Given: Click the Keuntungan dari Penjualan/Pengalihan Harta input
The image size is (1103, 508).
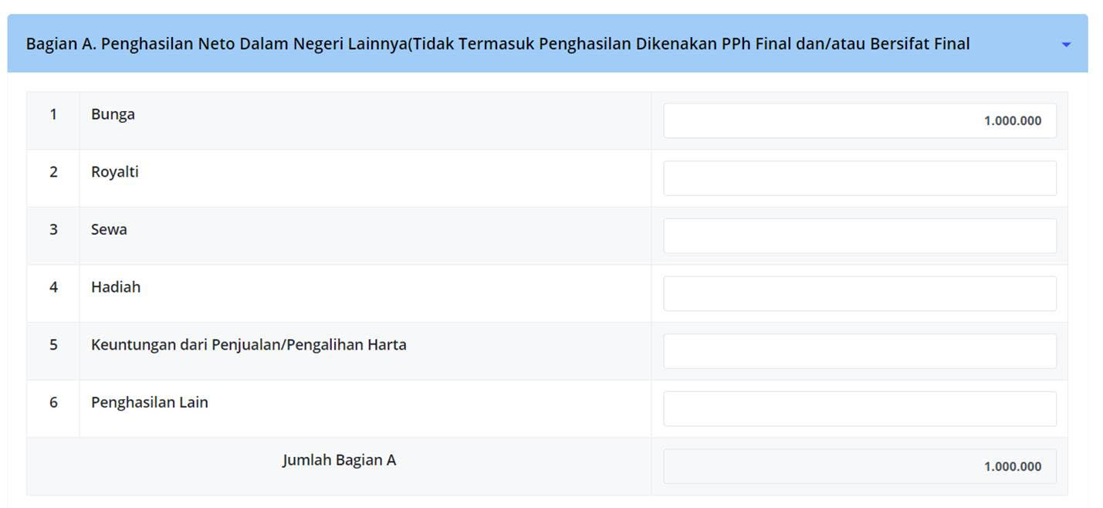Looking at the screenshot, I should tap(859, 351).
